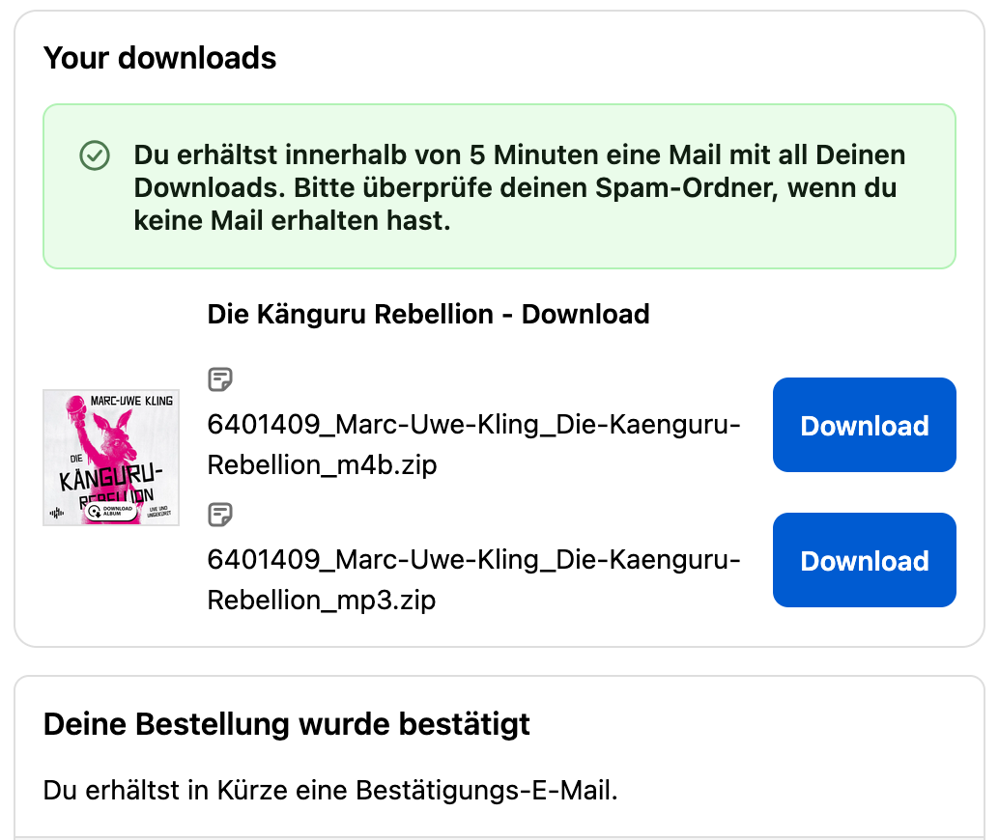Click the audio waveform logo on the cover art
This screenshot has height=840, width=999.
(x=55, y=514)
